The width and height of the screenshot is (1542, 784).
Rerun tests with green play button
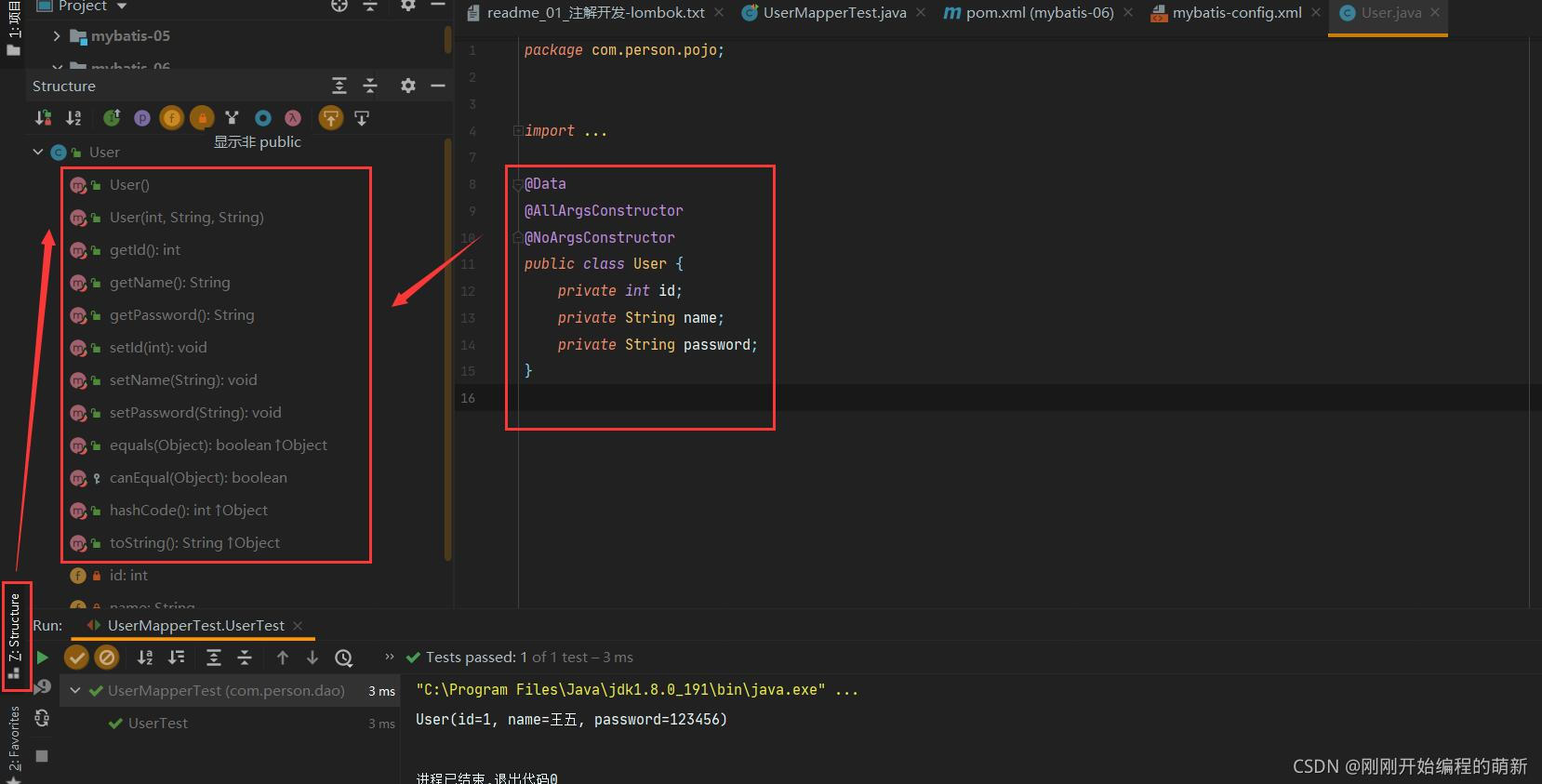coord(42,658)
